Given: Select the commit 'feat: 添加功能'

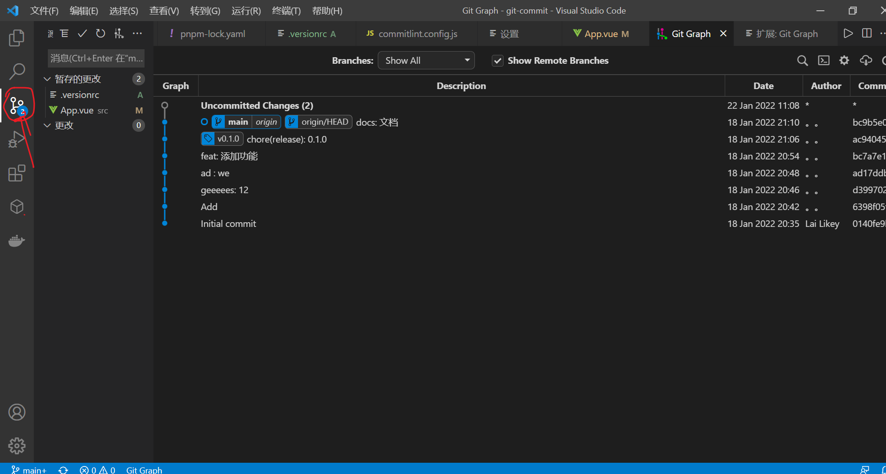Looking at the screenshot, I should pyautogui.click(x=519, y=156).
